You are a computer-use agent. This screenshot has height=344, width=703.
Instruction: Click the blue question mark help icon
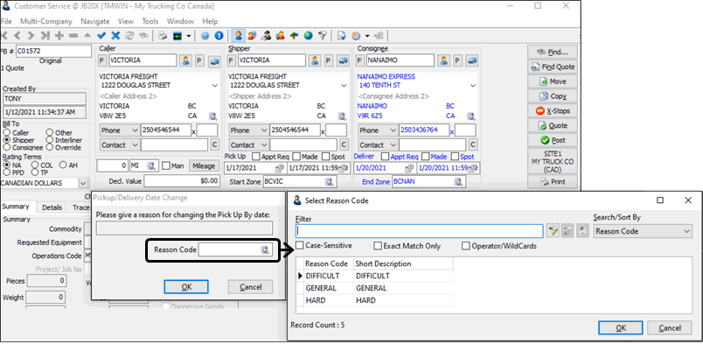(205, 36)
